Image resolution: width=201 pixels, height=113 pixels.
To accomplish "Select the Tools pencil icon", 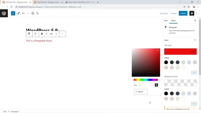I will 19,13.
